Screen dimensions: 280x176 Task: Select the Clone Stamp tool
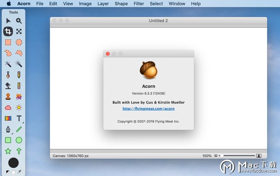coord(8,97)
